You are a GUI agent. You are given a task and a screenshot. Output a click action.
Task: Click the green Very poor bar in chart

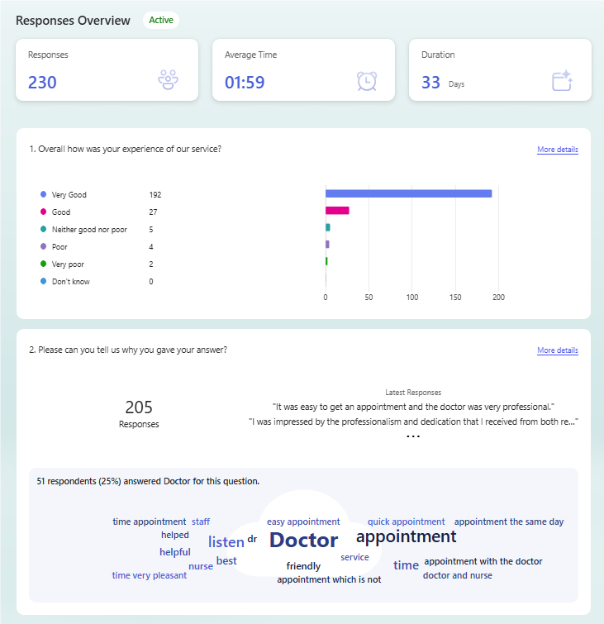(326, 261)
